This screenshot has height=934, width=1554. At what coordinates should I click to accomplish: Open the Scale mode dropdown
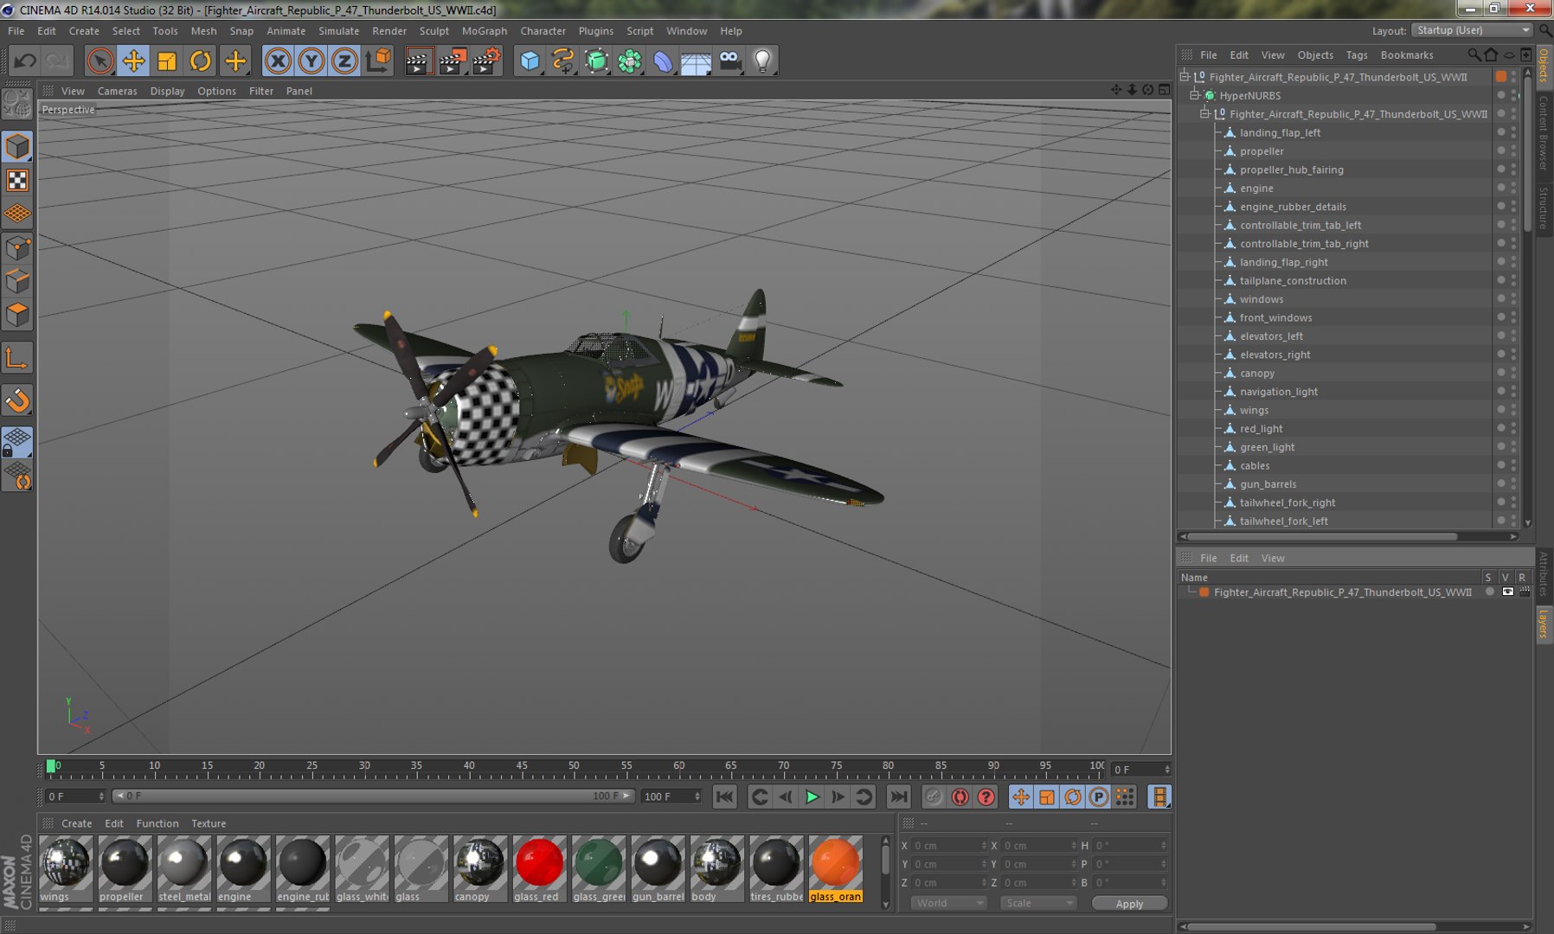1038,903
